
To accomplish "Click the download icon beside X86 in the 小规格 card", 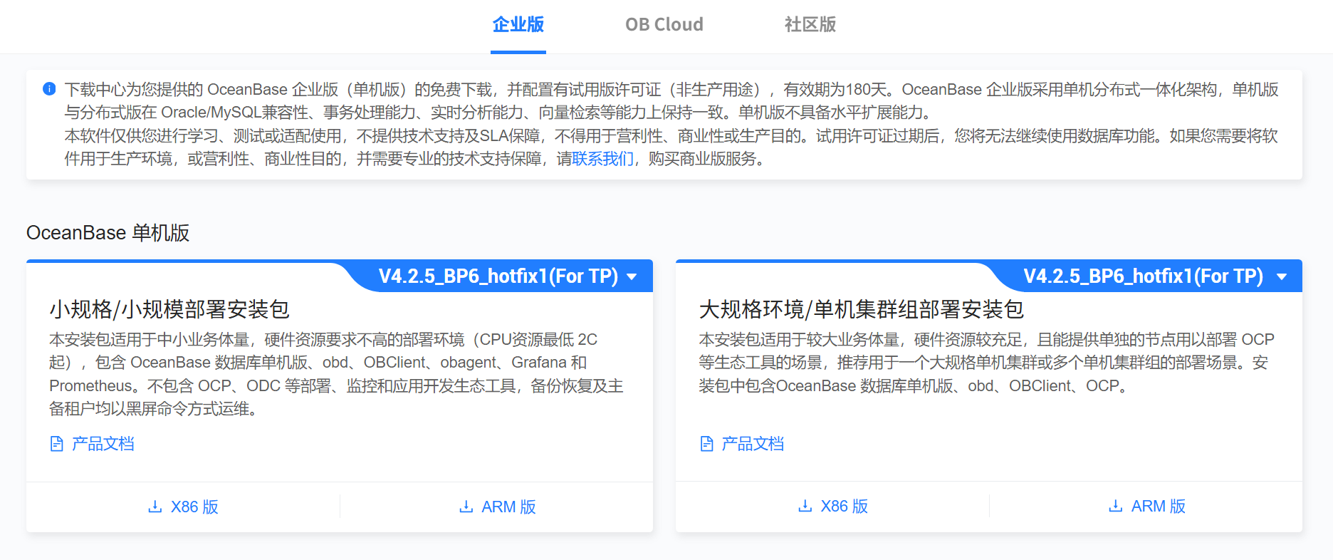I will point(155,507).
